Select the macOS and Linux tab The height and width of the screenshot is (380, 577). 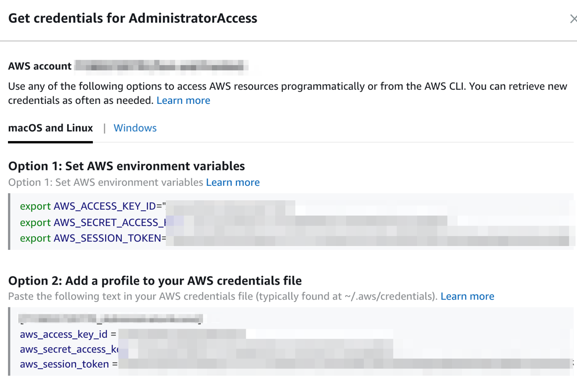click(x=51, y=128)
